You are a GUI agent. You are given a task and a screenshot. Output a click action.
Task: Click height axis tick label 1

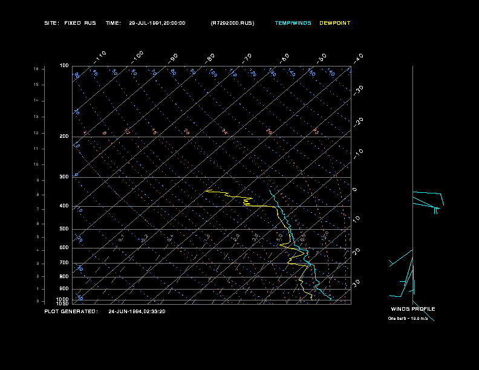[x=38, y=289]
